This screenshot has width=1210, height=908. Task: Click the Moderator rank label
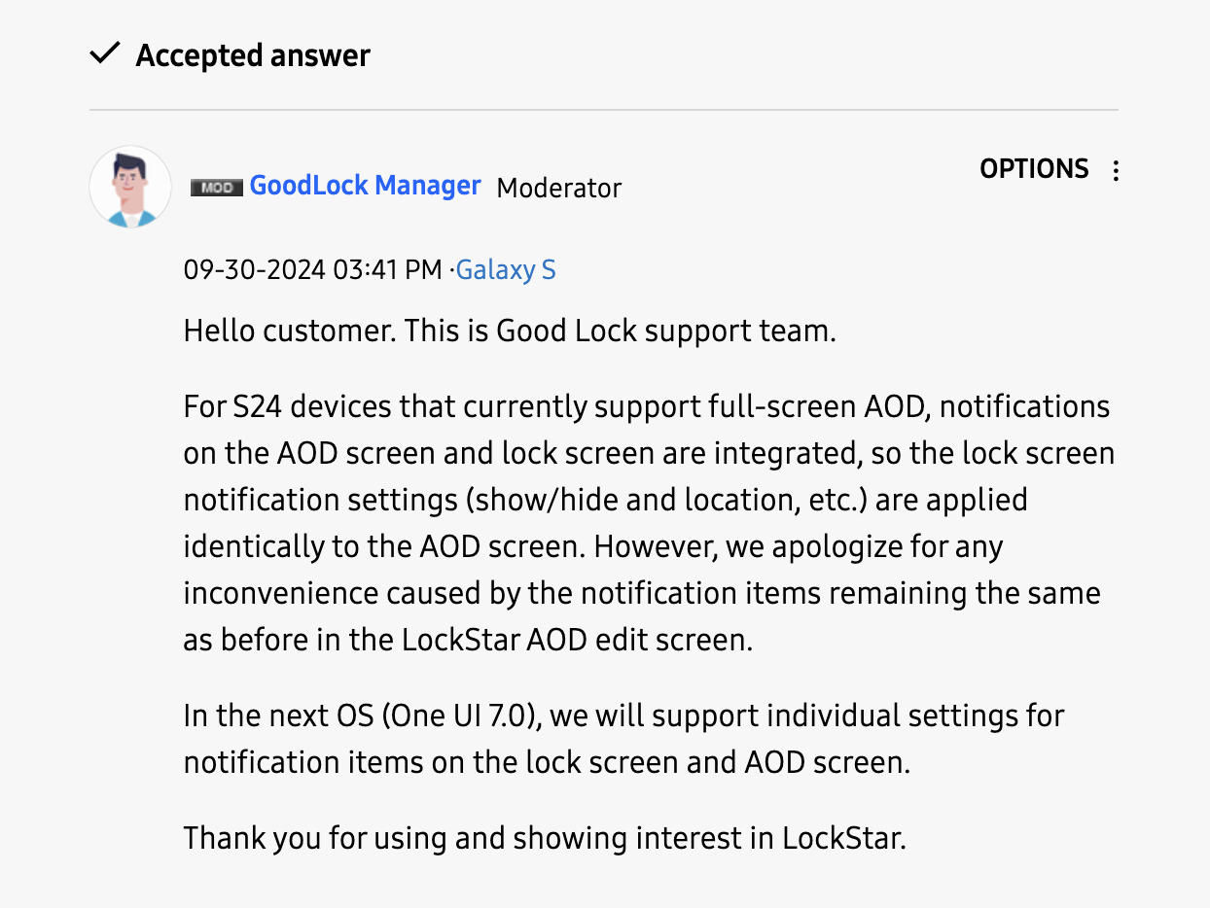558,188
